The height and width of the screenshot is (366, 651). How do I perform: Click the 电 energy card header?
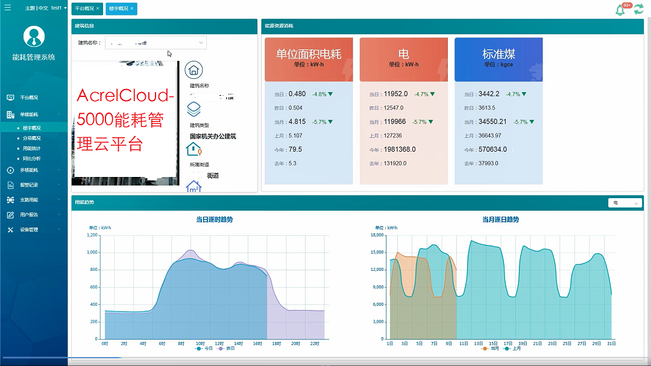coord(403,59)
